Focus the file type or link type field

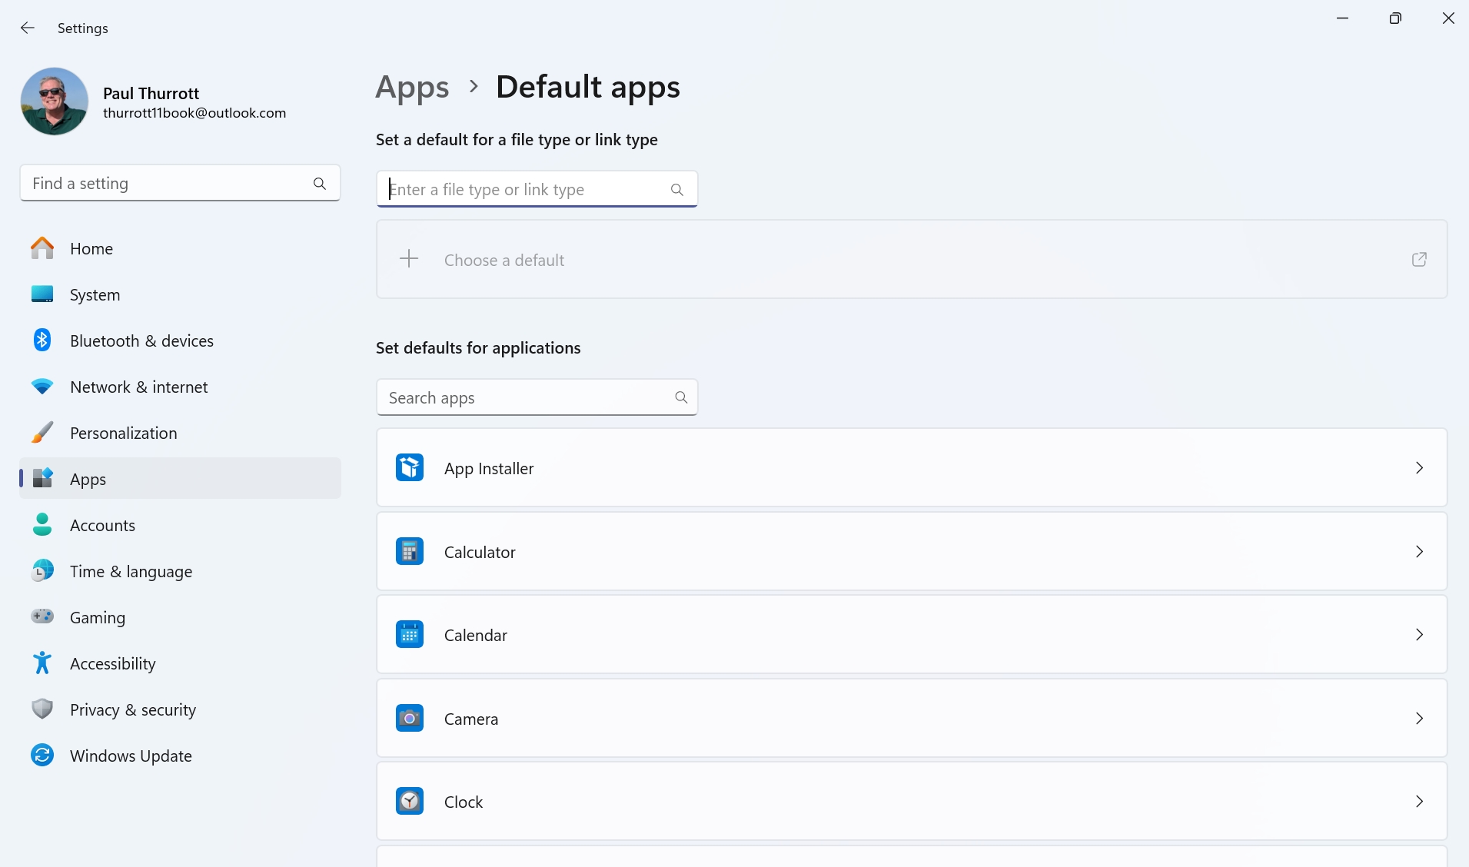537,189
